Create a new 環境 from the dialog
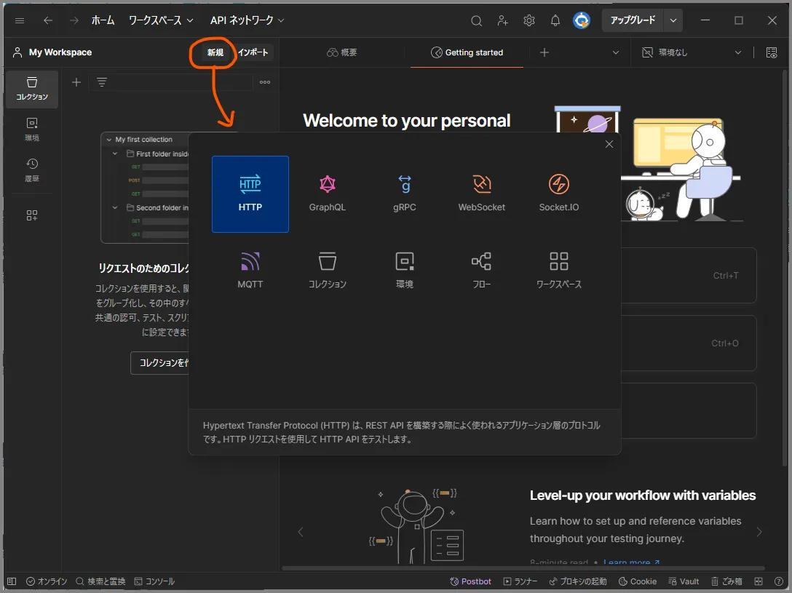 (405, 271)
